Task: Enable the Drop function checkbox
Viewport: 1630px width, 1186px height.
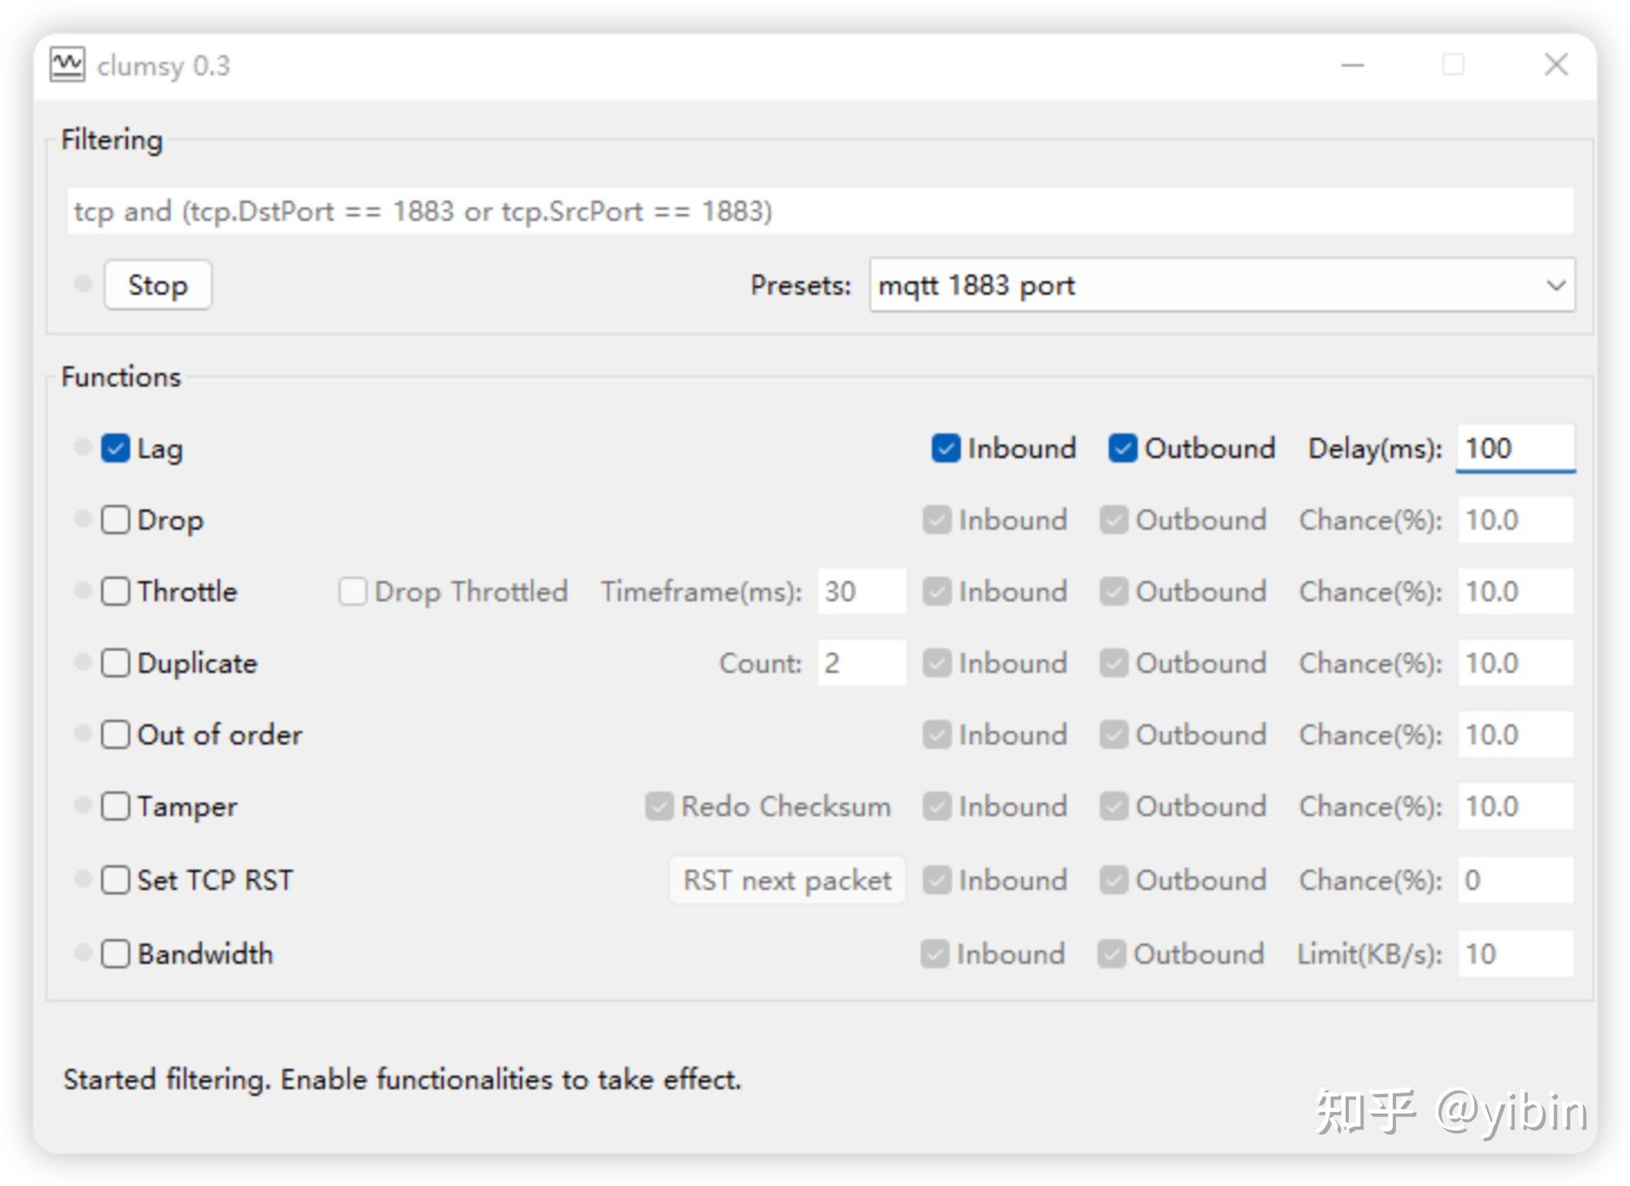Action: [115, 520]
